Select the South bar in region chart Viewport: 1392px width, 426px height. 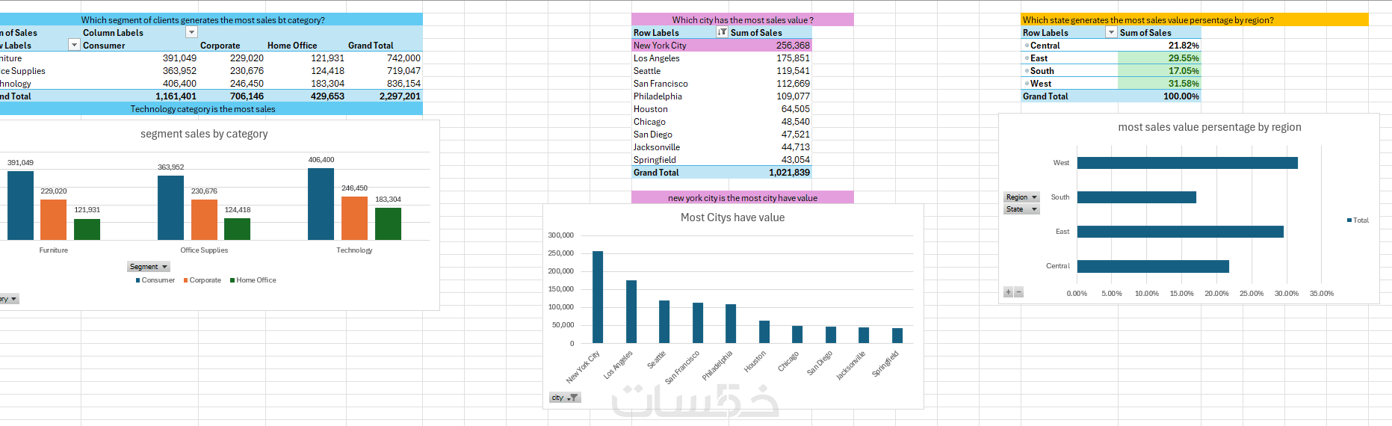coord(1136,197)
